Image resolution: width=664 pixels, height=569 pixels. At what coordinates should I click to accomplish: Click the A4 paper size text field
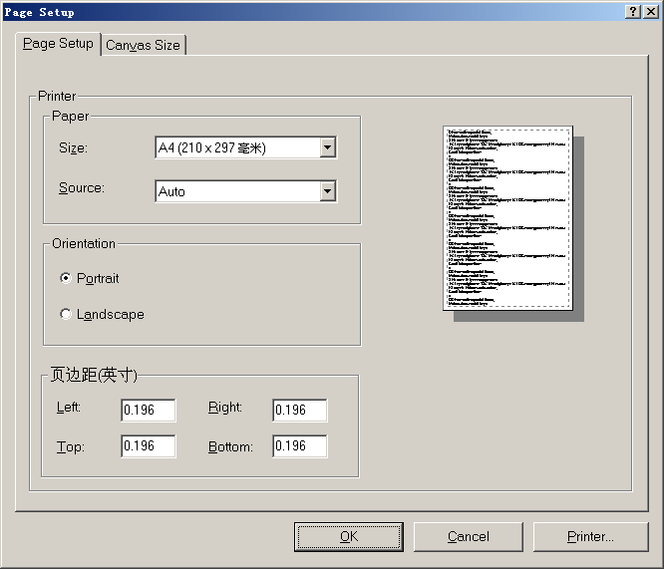click(235, 147)
